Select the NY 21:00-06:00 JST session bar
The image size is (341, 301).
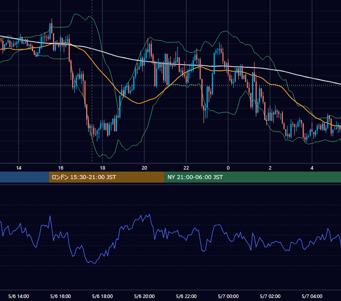[252, 177]
